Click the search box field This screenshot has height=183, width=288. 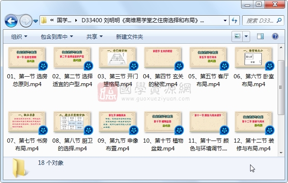[x=260, y=20]
